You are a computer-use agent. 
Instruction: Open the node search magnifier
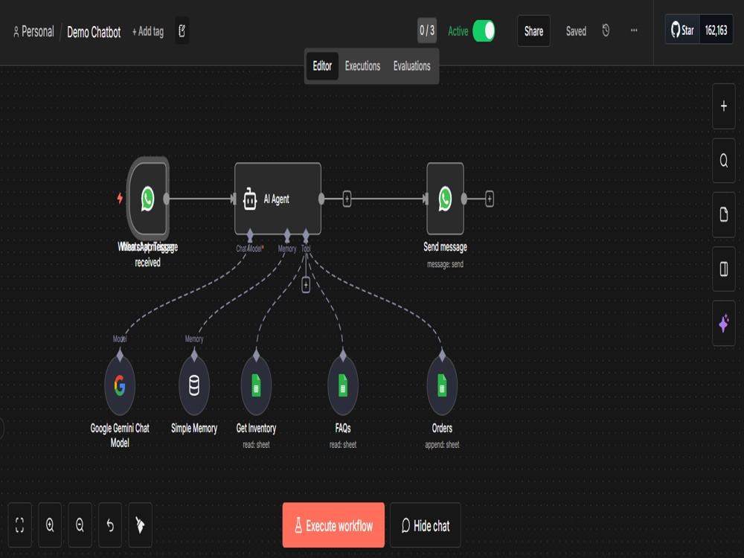tap(724, 161)
